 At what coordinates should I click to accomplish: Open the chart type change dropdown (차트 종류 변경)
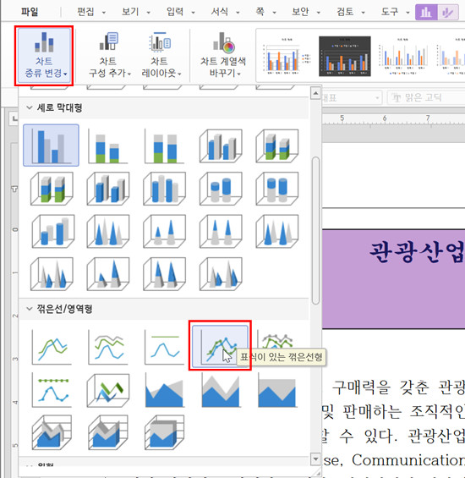pos(45,56)
